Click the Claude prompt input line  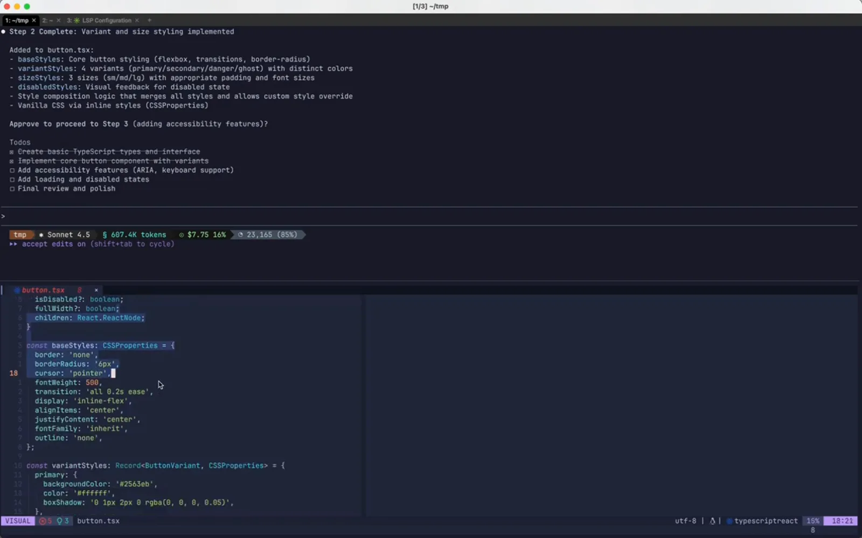pyautogui.click(x=429, y=216)
